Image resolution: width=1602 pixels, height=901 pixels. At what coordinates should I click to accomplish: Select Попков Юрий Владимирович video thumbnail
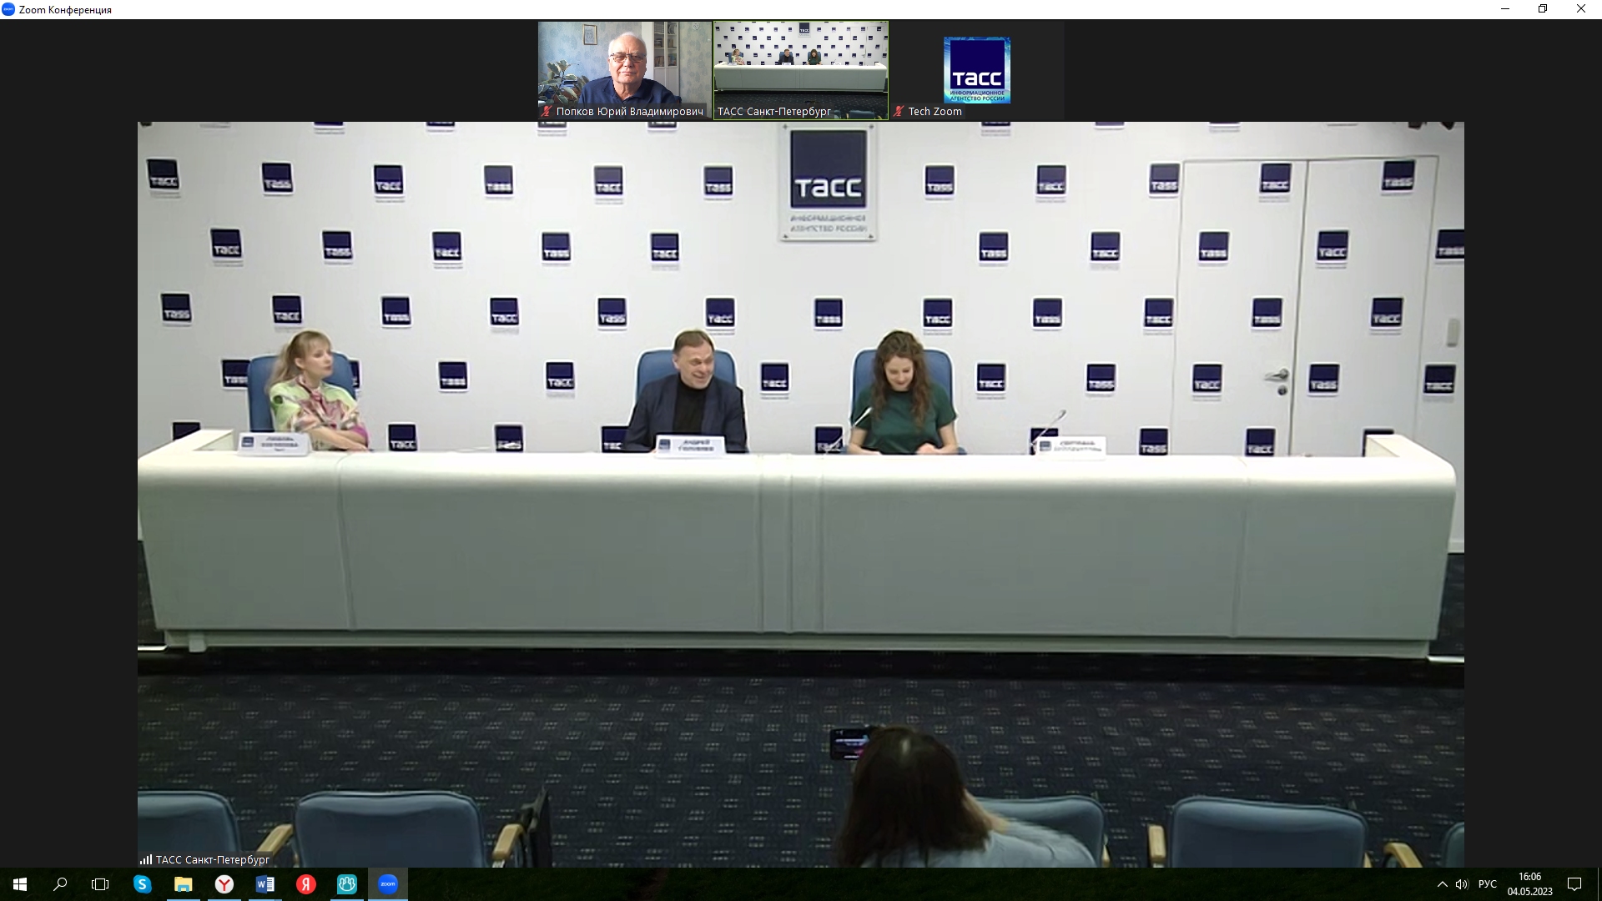[x=624, y=68]
